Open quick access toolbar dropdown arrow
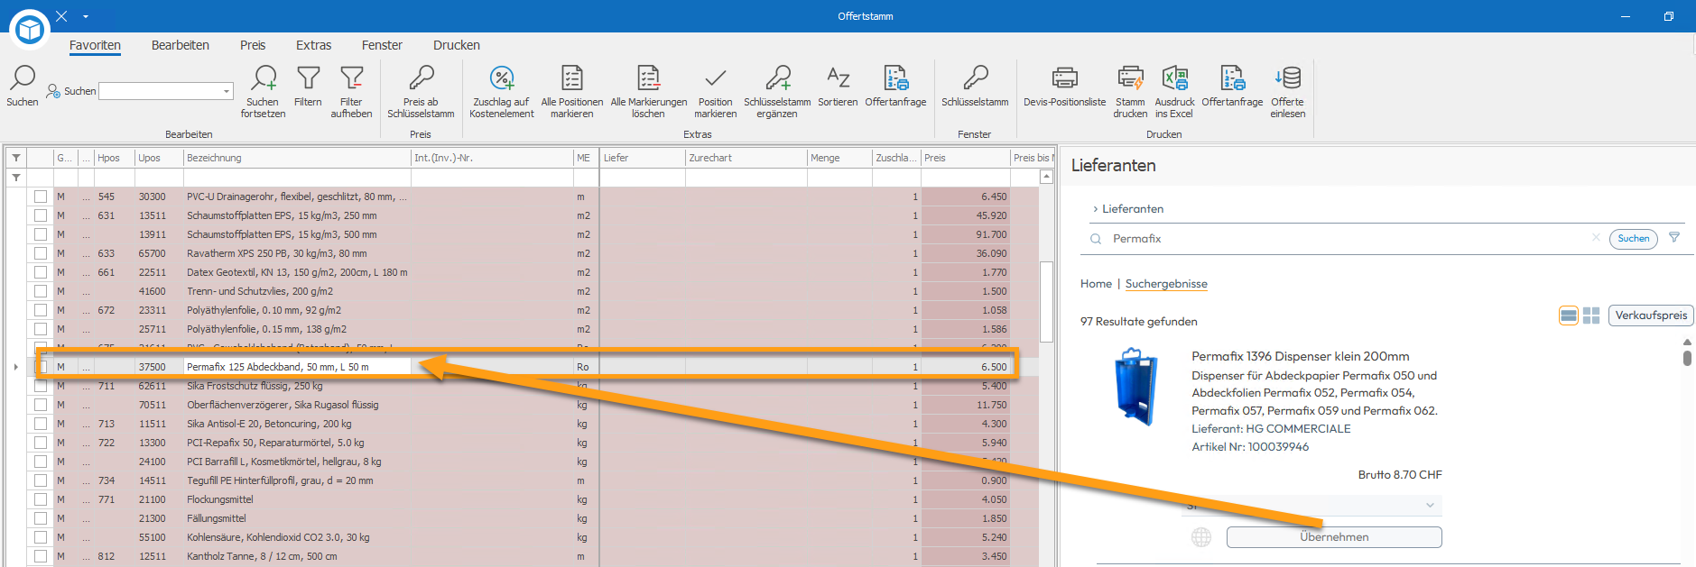Viewport: 1696px width, 567px height. pos(86,16)
